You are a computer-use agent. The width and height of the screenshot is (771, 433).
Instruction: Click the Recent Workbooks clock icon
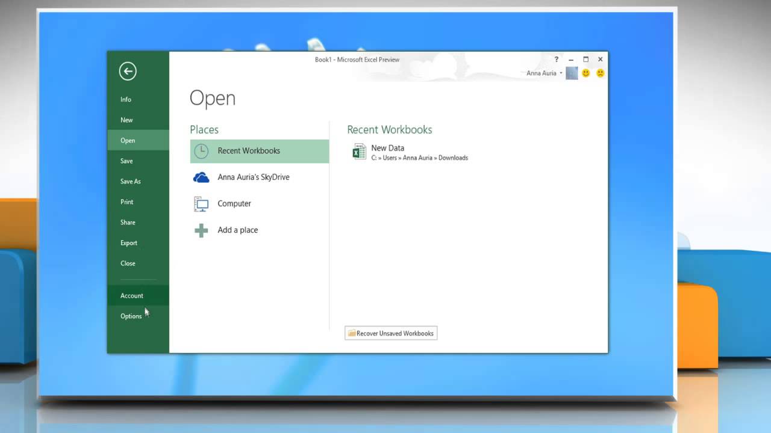pyautogui.click(x=201, y=151)
